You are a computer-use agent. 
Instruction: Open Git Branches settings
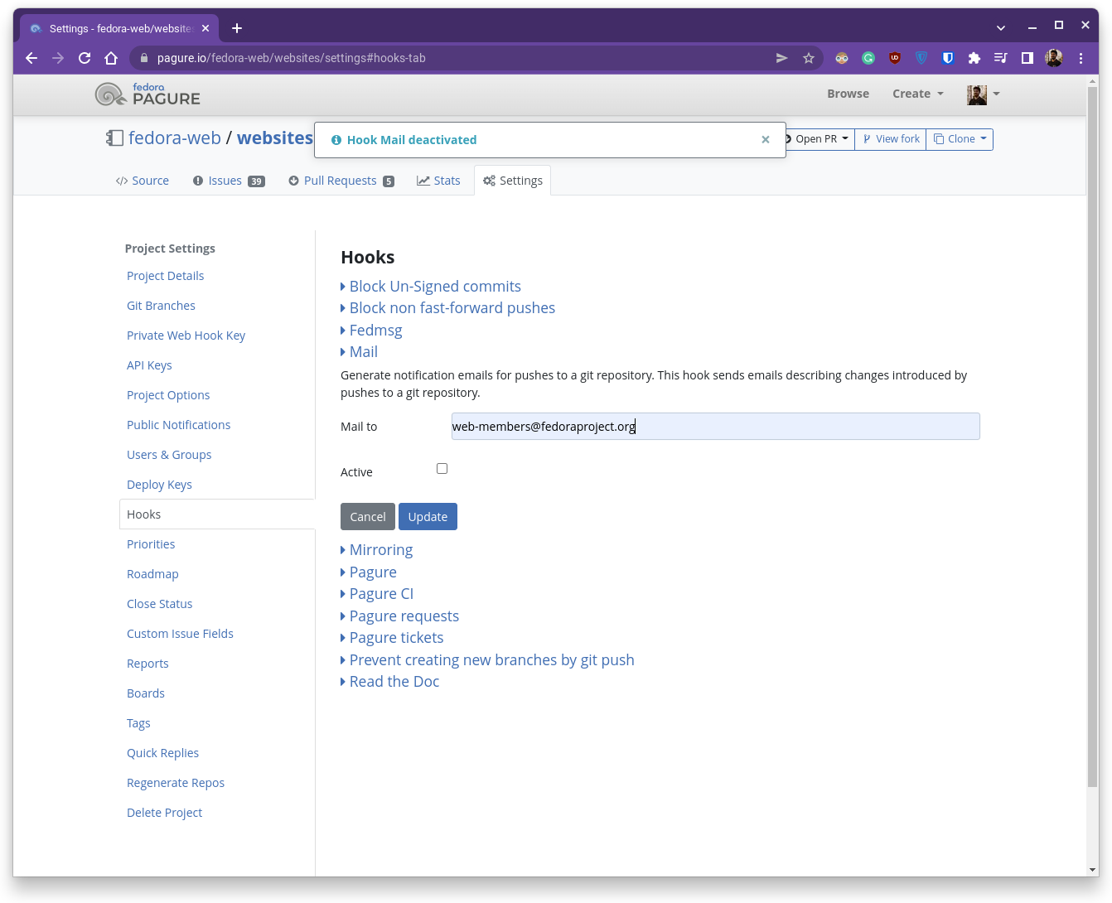(x=161, y=306)
